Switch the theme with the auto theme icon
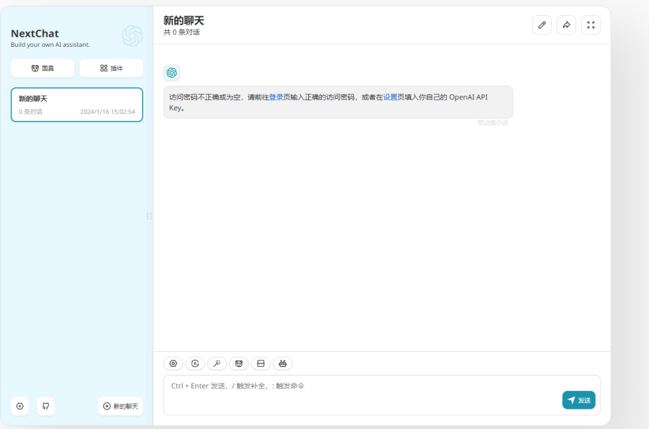The width and height of the screenshot is (649, 429). (195, 364)
